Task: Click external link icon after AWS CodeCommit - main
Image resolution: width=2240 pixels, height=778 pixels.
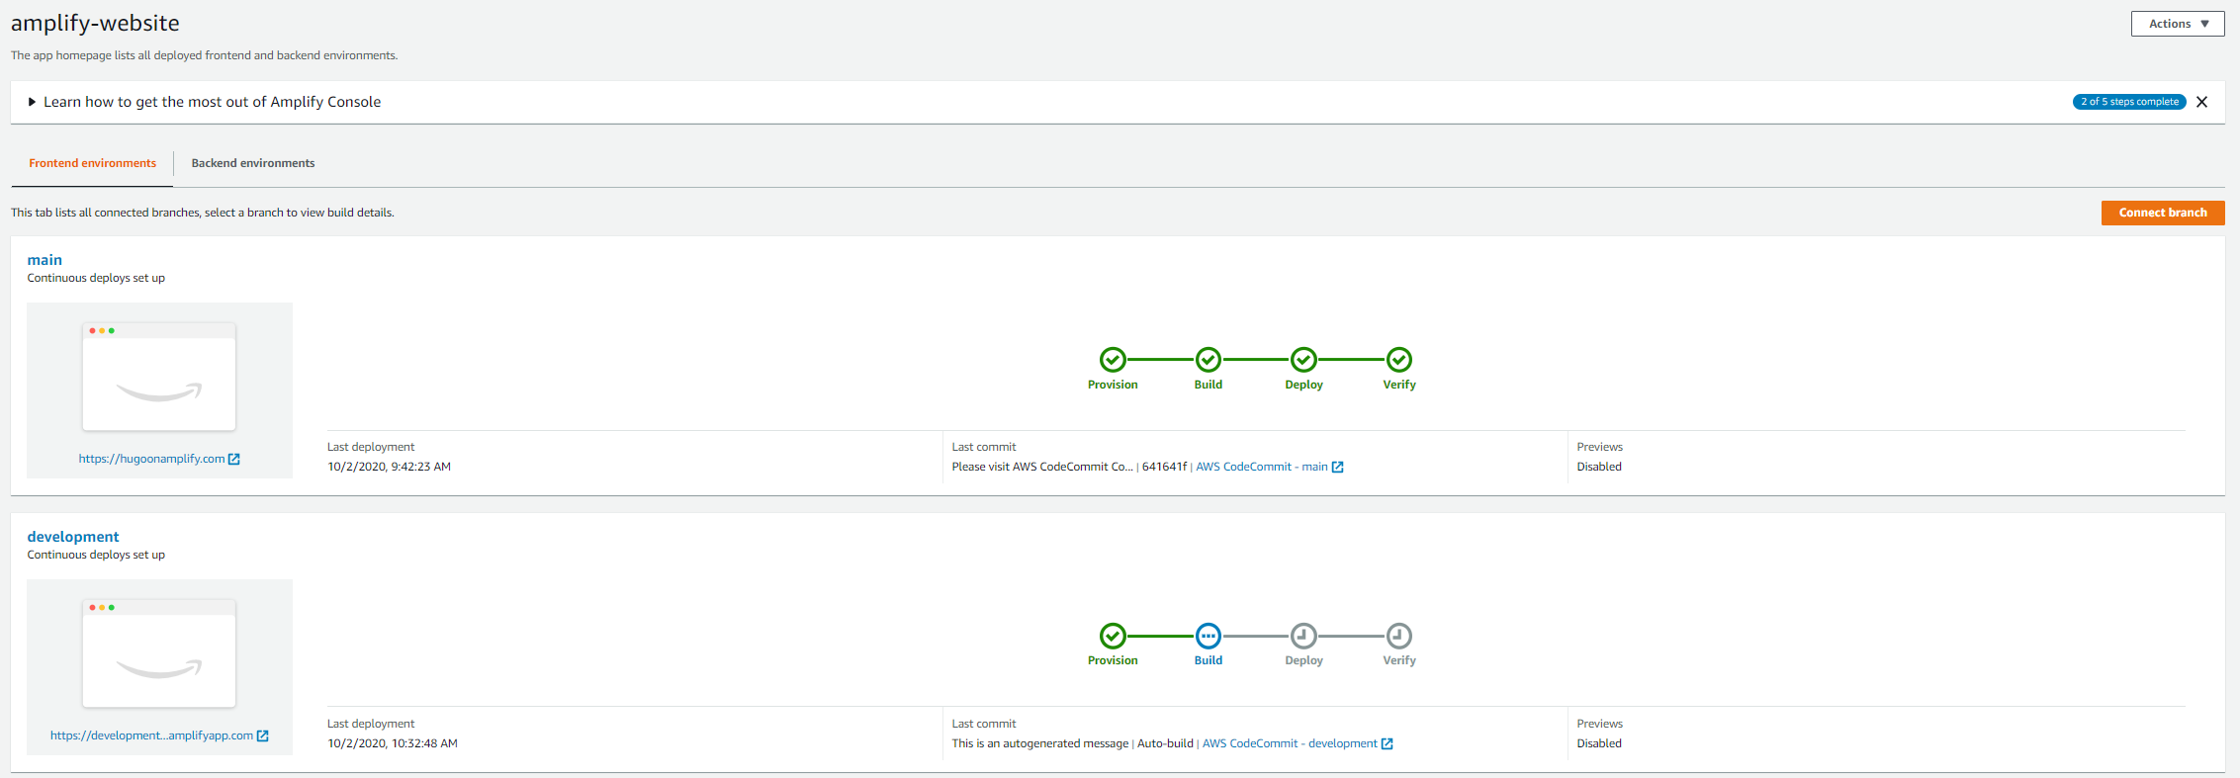Action: click(1338, 467)
